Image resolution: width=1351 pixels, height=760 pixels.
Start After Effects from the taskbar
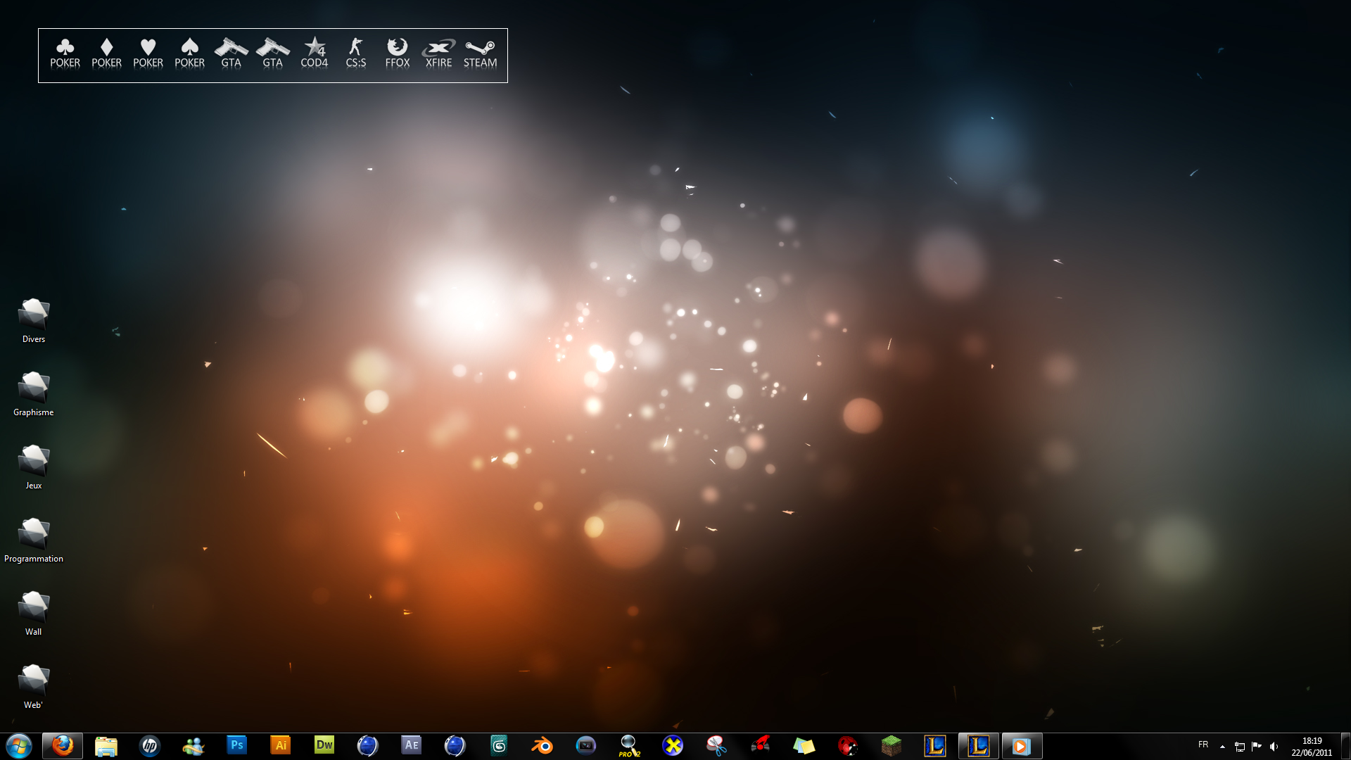[412, 745]
